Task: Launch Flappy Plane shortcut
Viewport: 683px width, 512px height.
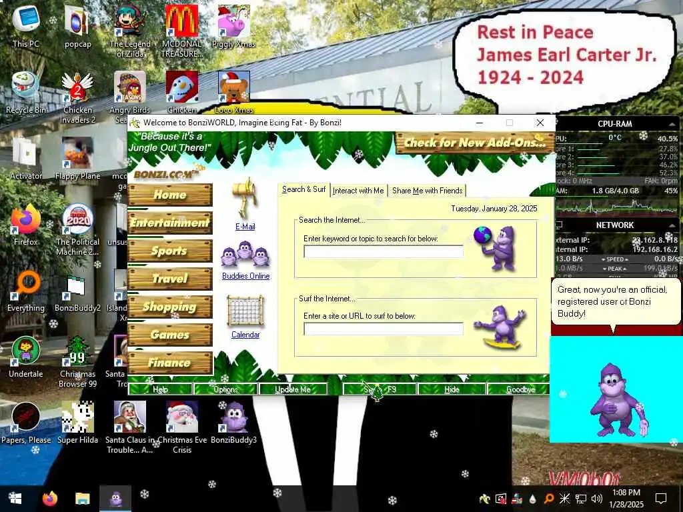Action: point(77,159)
